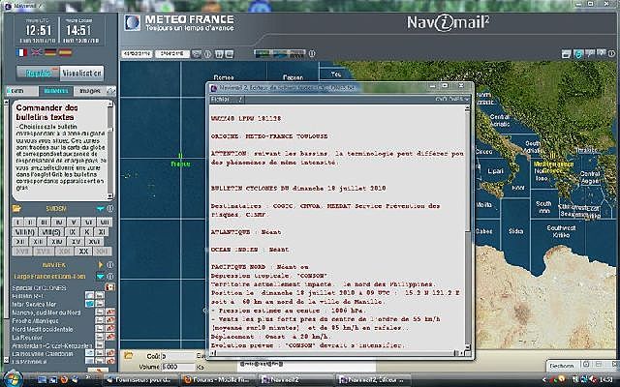
Task: Collapse the SMDSM section arrow
Action: click(x=101, y=209)
